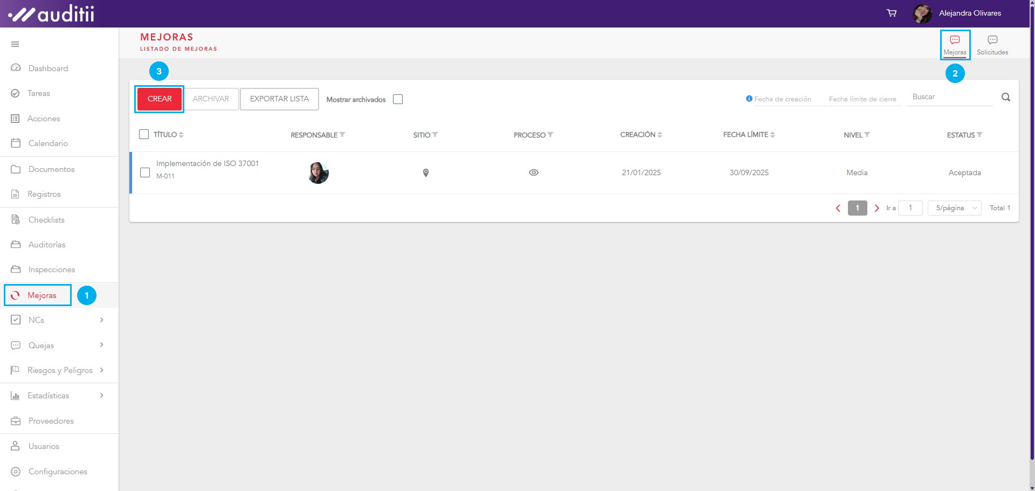Click the Buscar search input field
This screenshot has height=491, width=1035.
(949, 97)
